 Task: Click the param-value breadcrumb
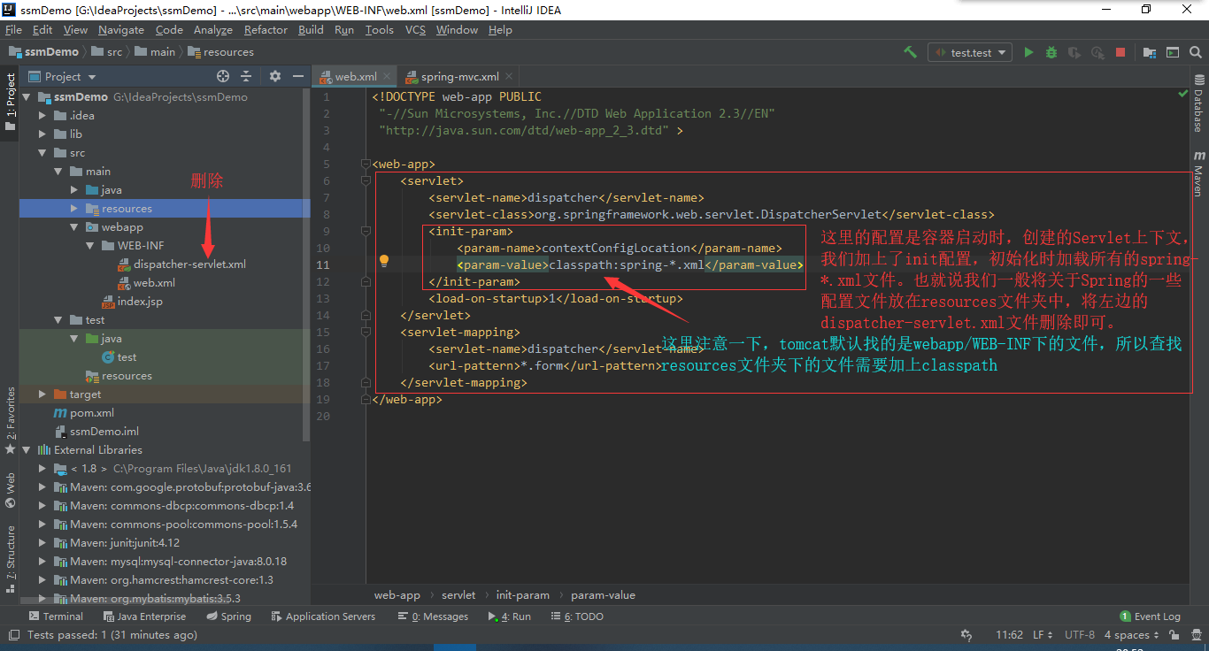coord(603,595)
